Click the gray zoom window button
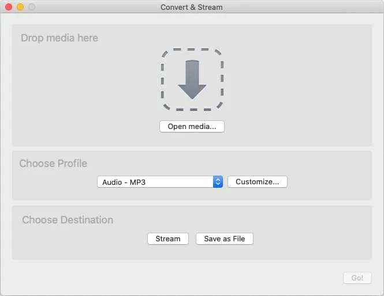 (32, 7)
